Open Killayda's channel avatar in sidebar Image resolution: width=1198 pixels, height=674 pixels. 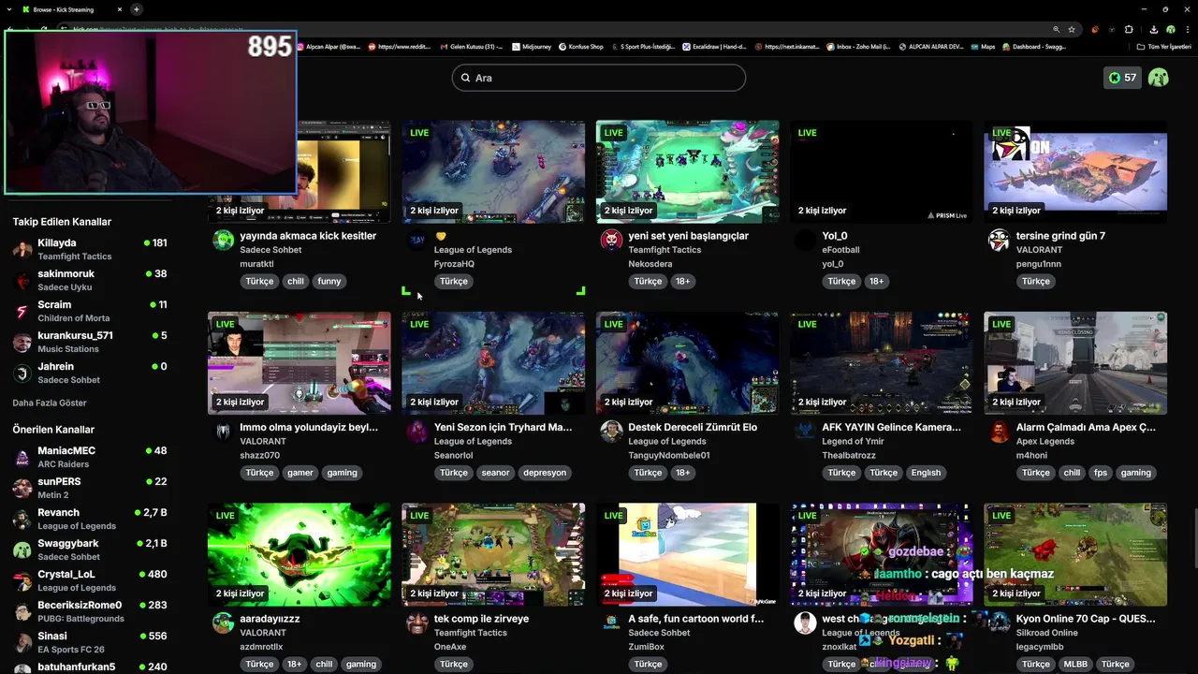(22, 249)
